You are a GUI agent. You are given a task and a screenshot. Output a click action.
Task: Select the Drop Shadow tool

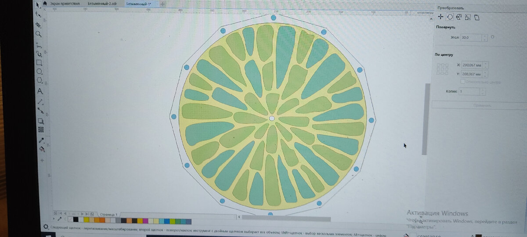pos(41,121)
